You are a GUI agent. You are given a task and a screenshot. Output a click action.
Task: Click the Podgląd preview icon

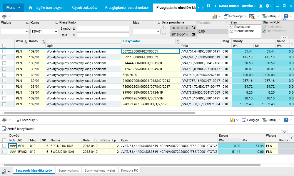pyautogui.click(x=244, y=120)
